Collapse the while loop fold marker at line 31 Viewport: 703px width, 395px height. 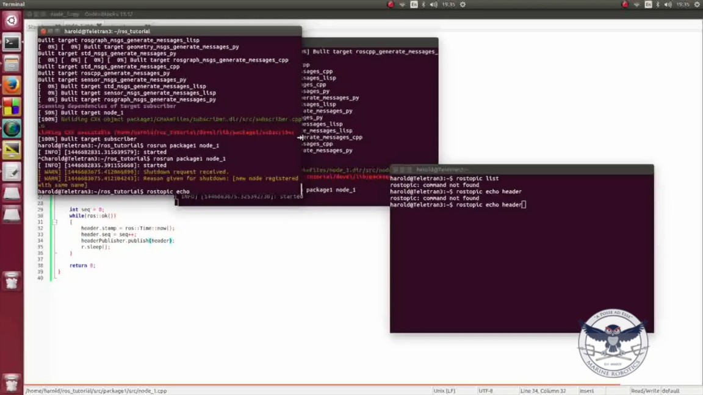[54, 222]
